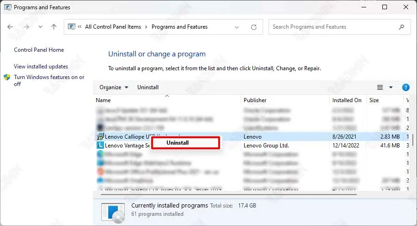The width and height of the screenshot is (417, 226).
Task: Click the Lenovo Group Ltd. publisher cell
Action: pyautogui.click(x=266, y=146)
